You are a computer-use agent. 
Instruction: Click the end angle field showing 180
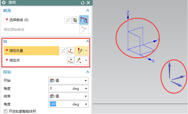point(60,104)
